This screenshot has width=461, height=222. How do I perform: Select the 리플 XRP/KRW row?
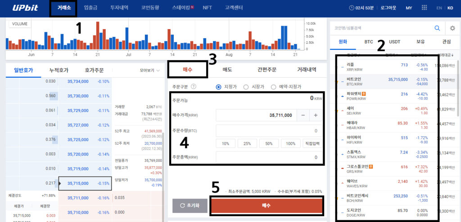coord(393,67)
